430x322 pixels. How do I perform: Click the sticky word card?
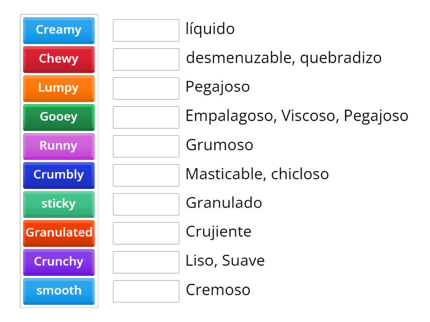(59, 204)
